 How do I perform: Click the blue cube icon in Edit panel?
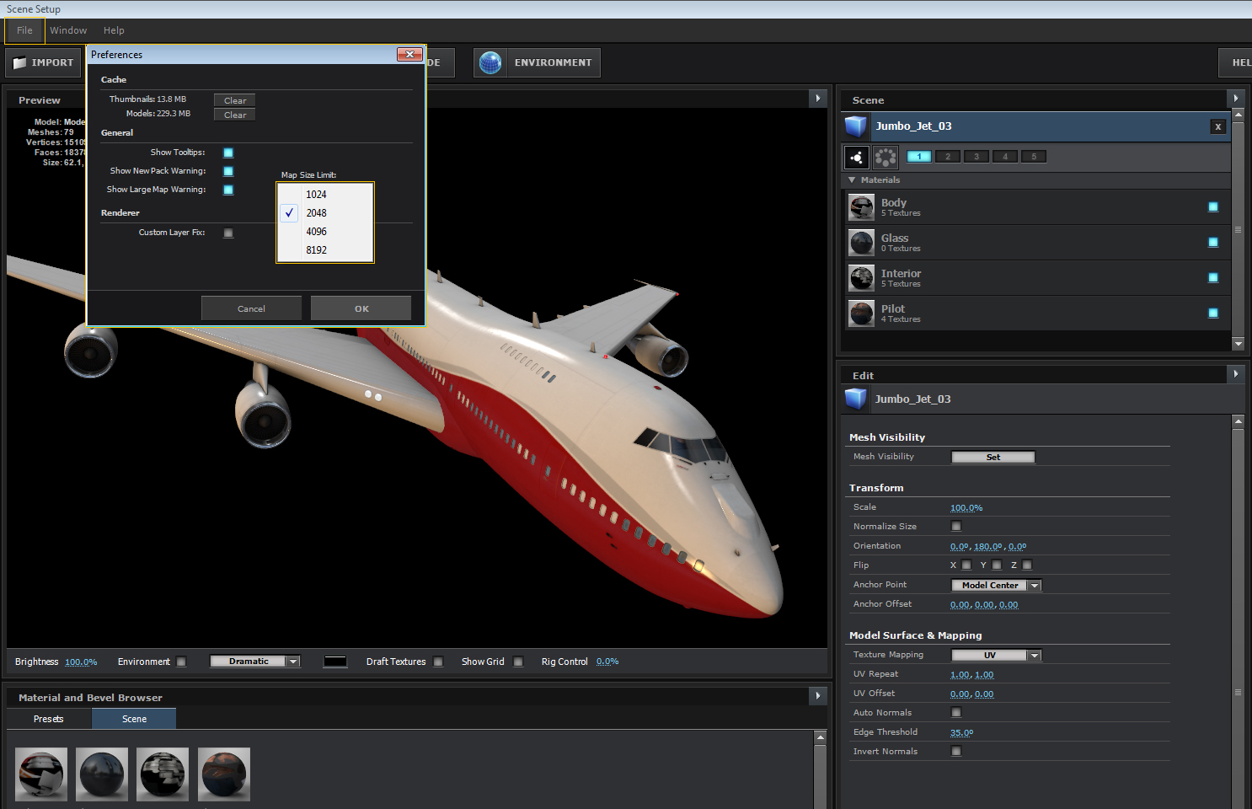point(856,399)
